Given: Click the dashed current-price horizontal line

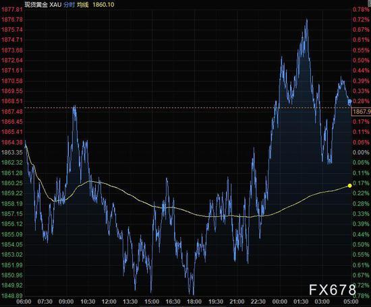Looking at the screenshot, I should (188, 108).
